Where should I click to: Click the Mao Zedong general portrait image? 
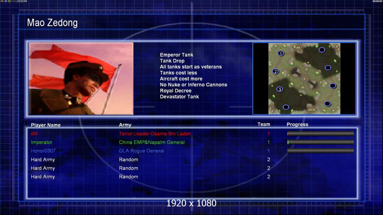pyautogui.click(x=81, y=78)
